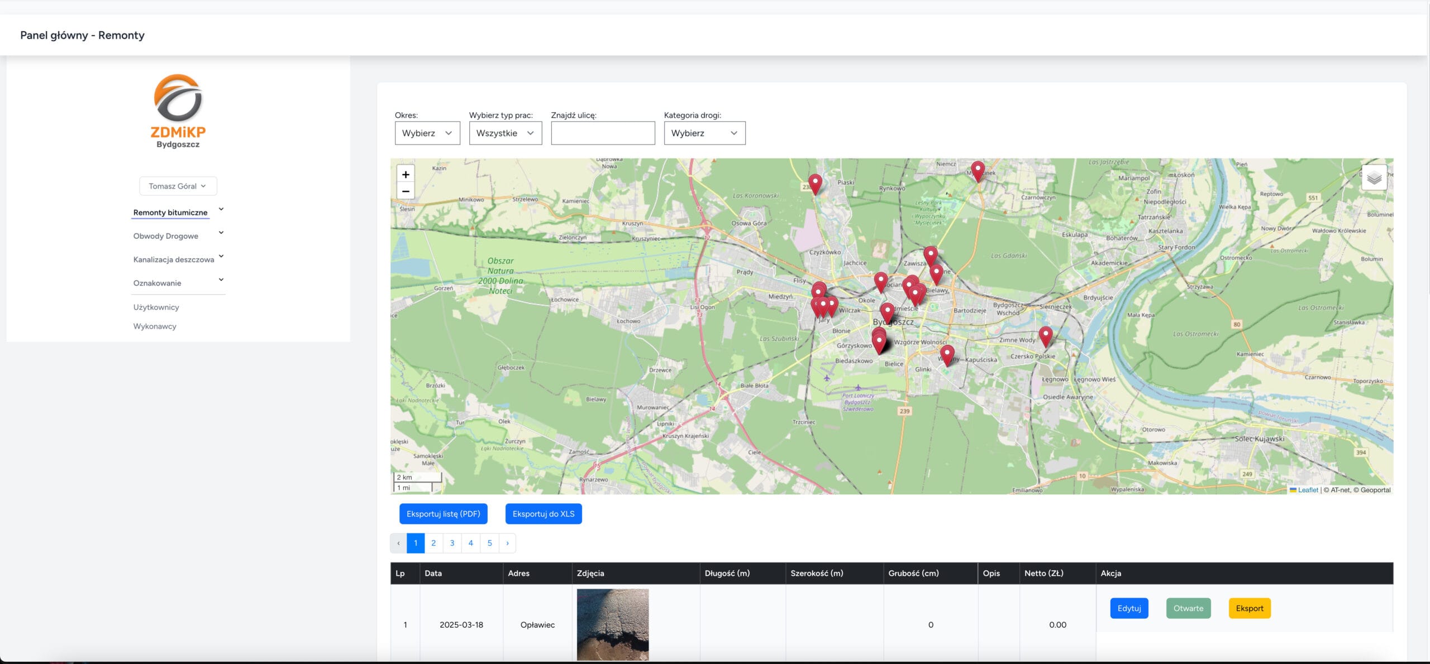Open the map layers control
The image size is (1430, 664).
coord(1374,178)
